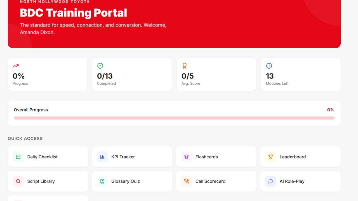
Task: Open the Daily Checklist quick access
Action: point(48,157)
